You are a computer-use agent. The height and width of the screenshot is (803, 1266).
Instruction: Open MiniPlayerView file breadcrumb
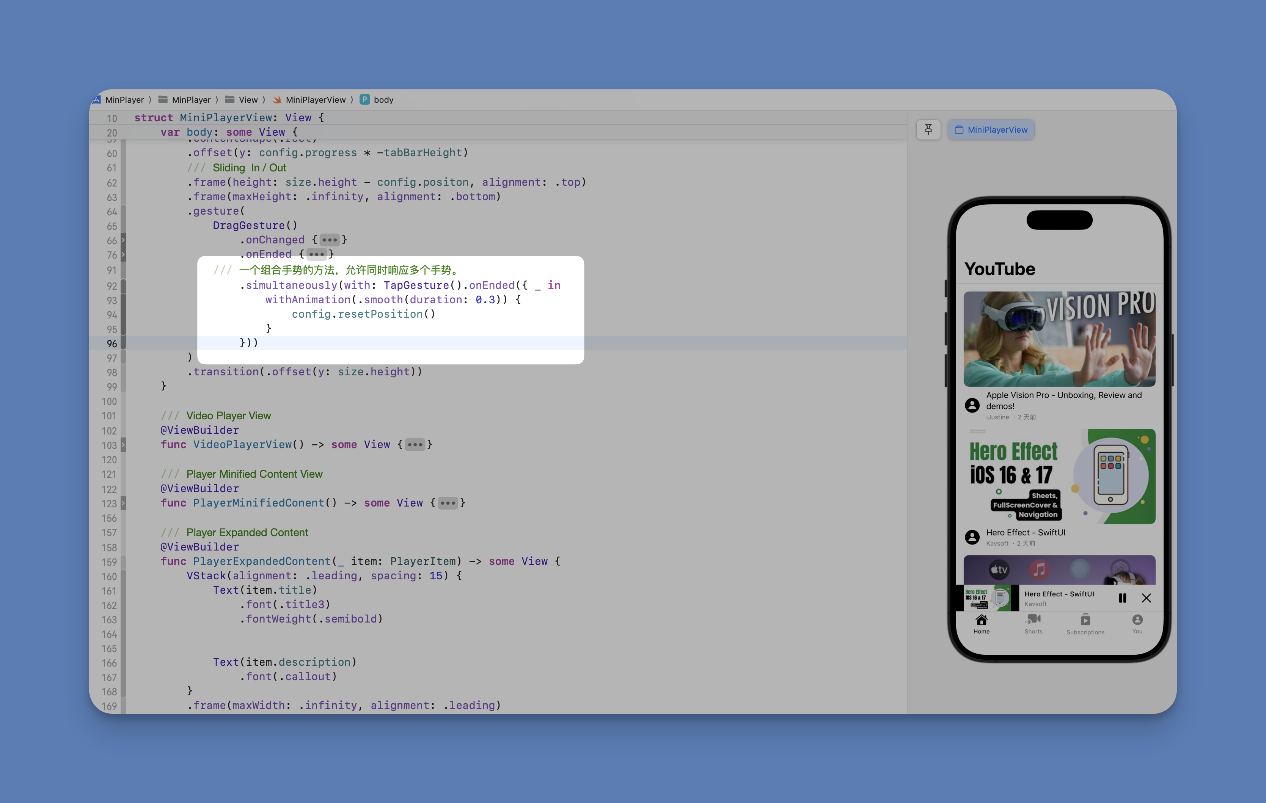click(309, 100)
